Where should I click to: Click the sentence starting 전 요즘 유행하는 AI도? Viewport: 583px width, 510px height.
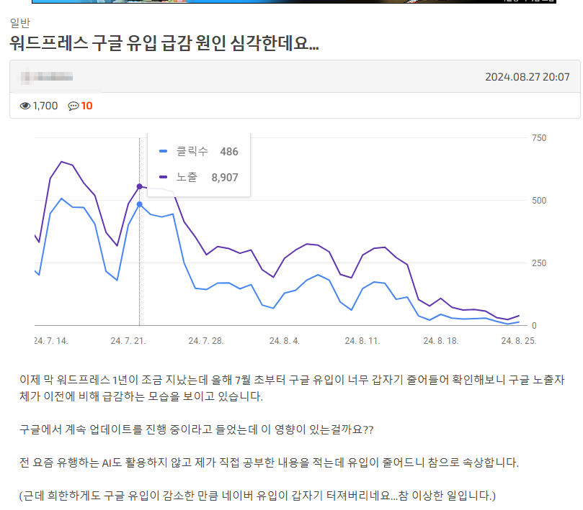[269, 463]
